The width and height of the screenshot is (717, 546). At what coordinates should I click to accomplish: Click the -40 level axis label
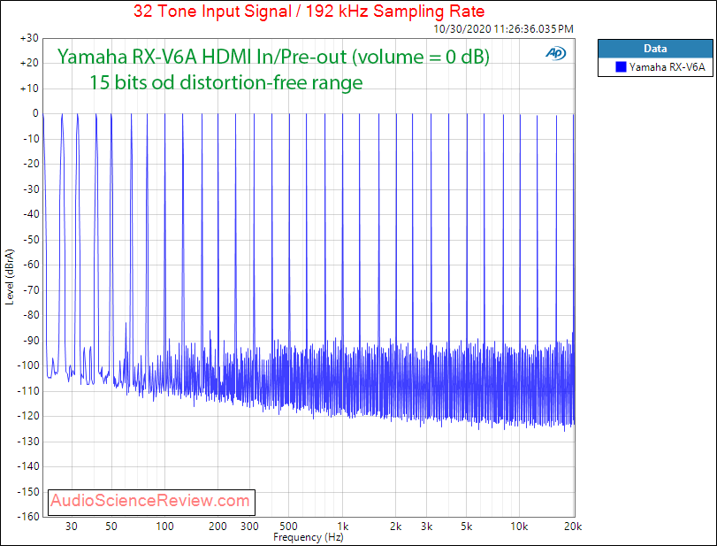click(31, 214)
